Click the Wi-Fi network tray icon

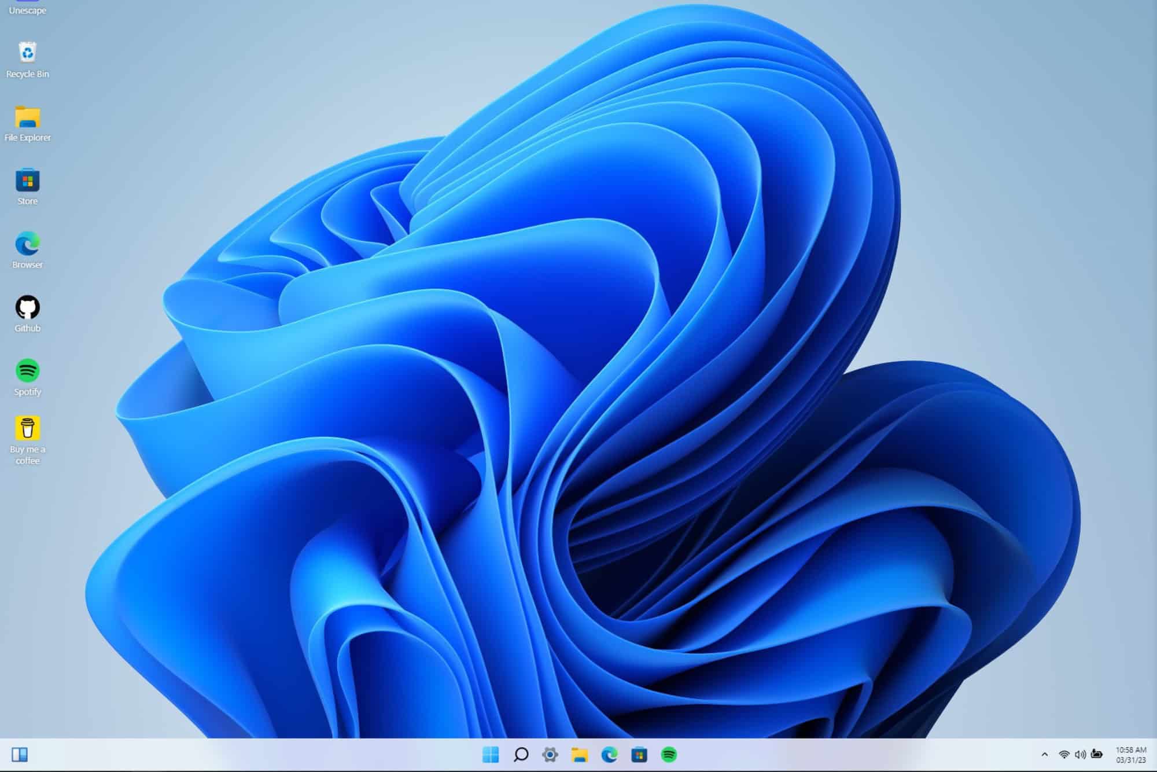pyautogui.click(x=1064, y=755)
